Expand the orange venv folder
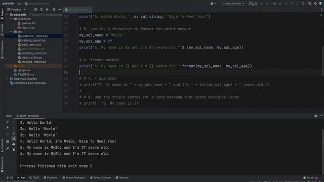 click(x=11, y=66)
